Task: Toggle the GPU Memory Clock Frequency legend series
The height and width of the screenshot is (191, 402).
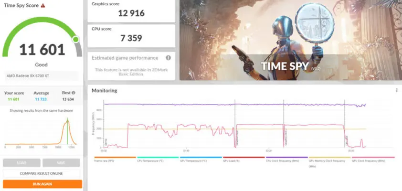Action: click(x=330, y=162)
